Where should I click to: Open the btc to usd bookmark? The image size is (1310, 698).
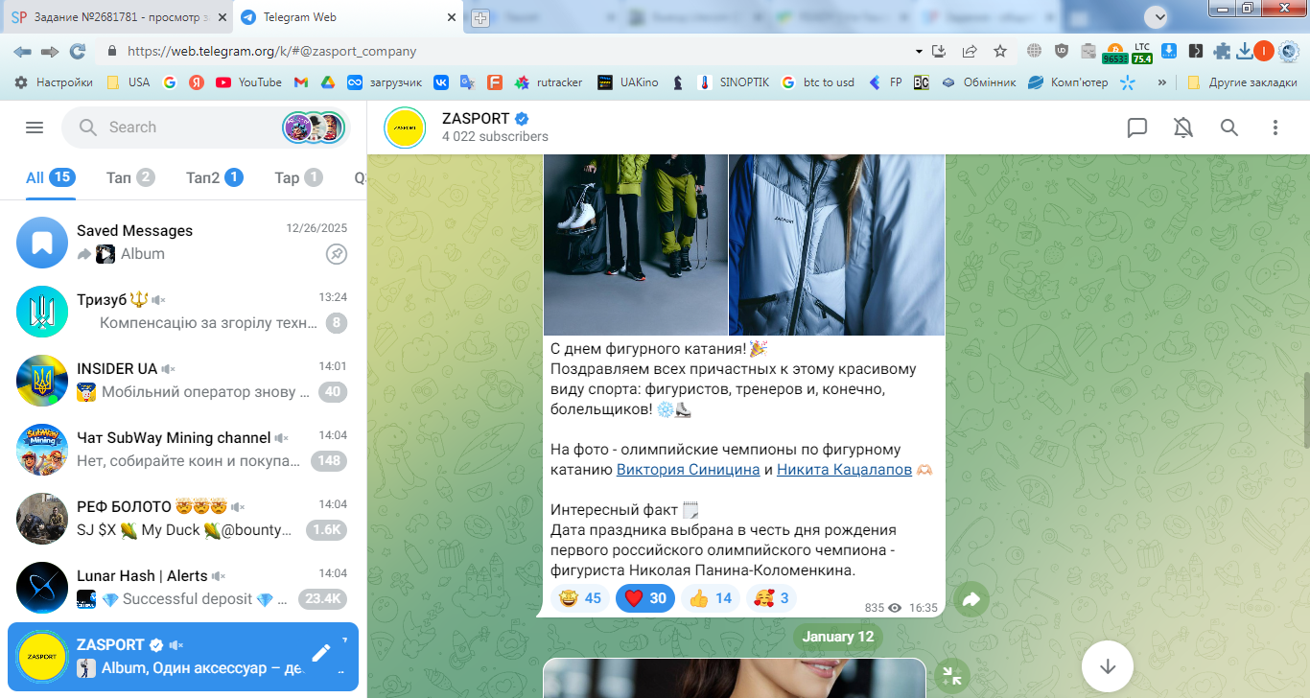point(818,82)
